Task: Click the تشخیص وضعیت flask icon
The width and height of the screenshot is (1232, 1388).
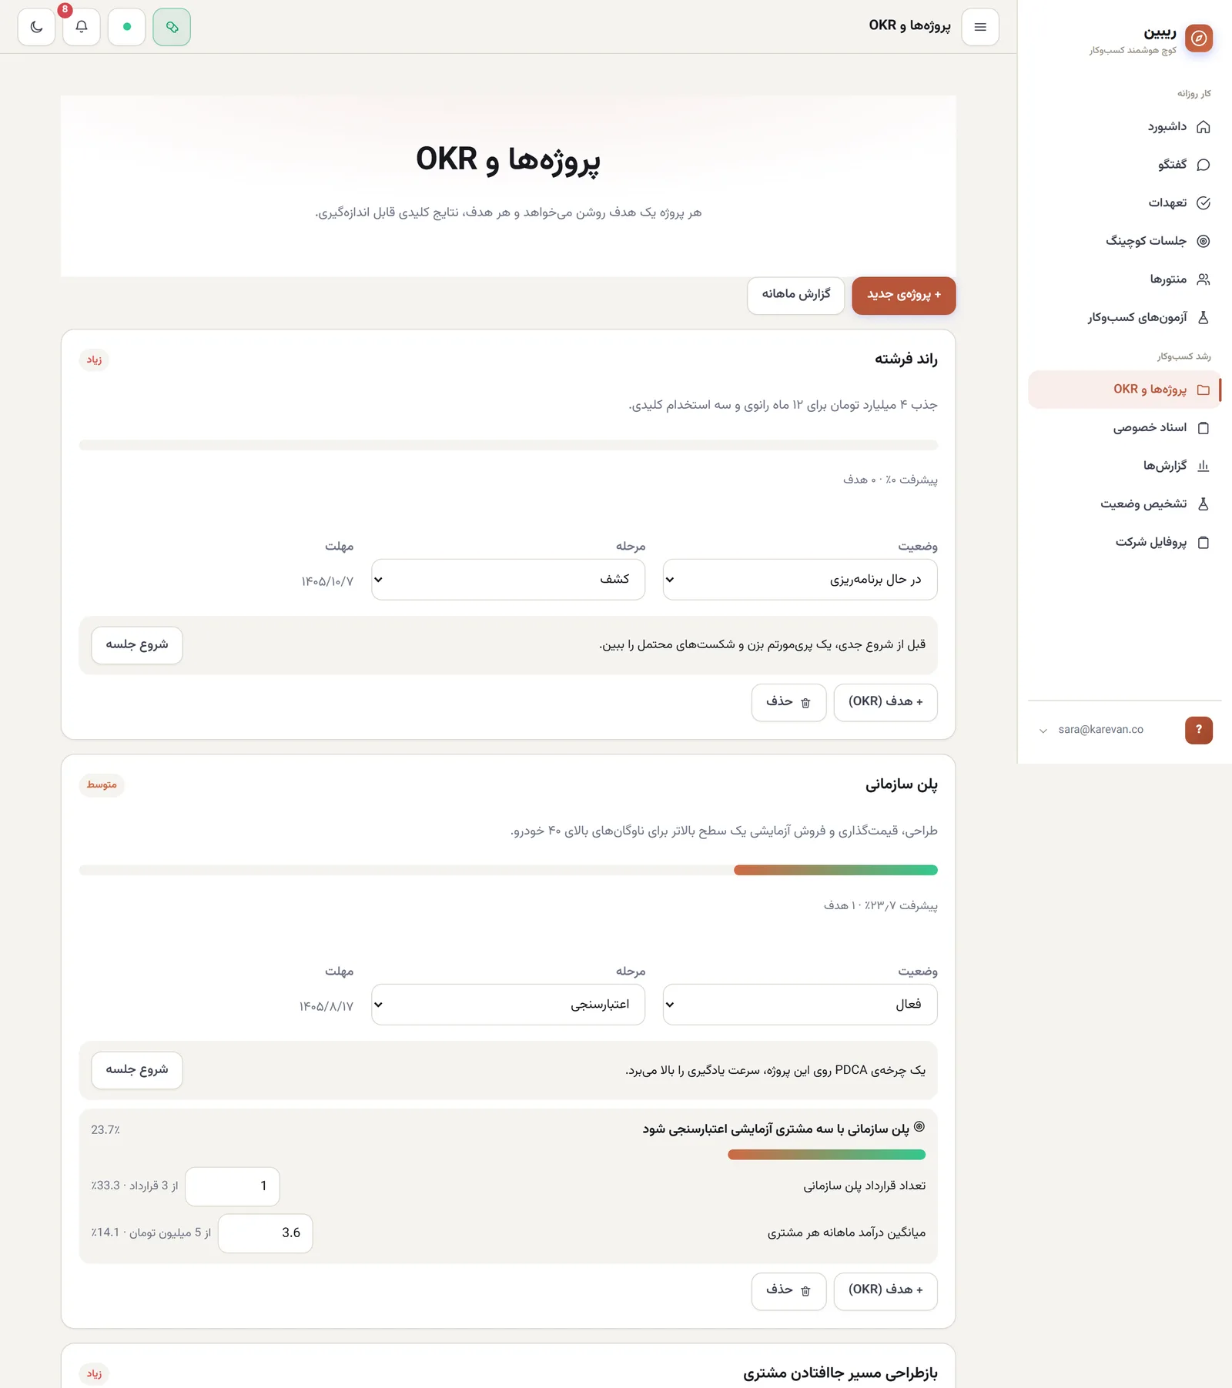Action: pos(1204,503)
